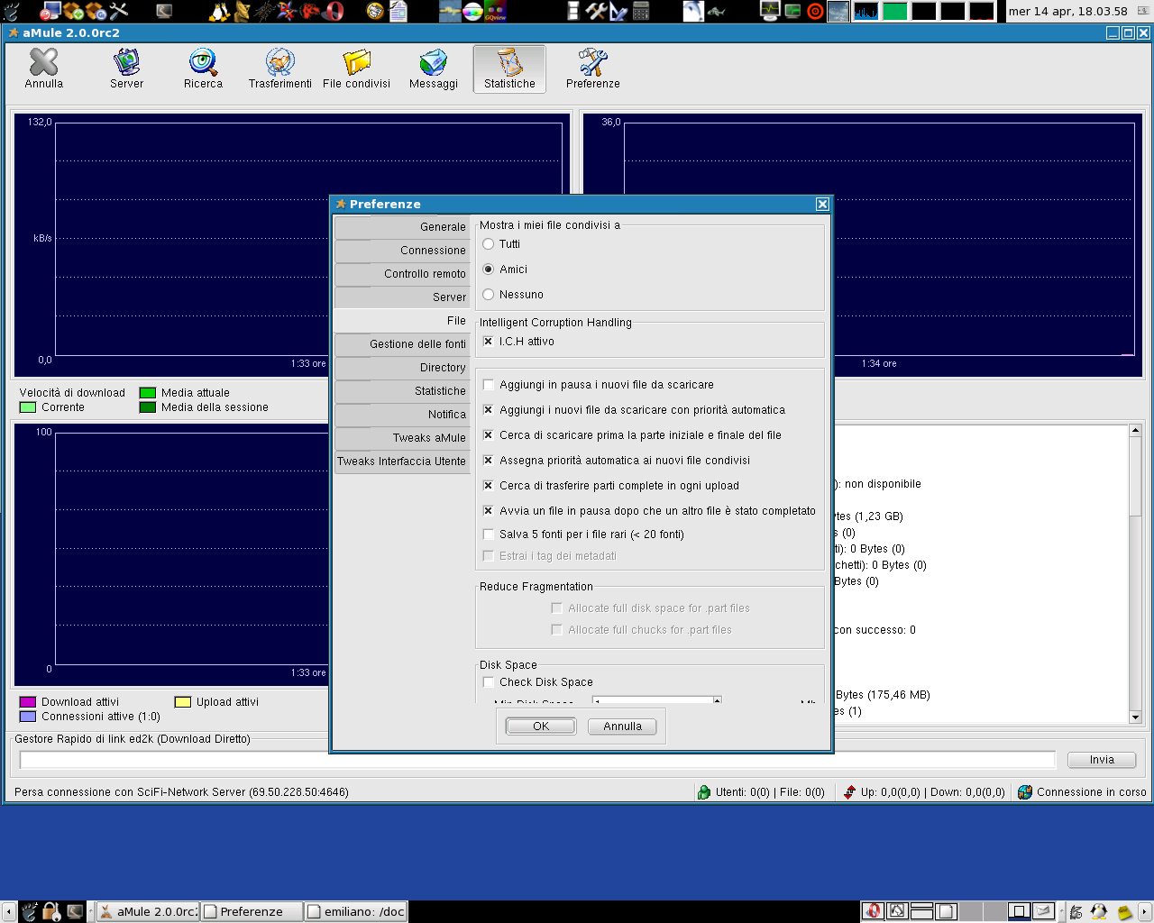This screenshot has height=923, width=1154.
Task: Select the Nessuno radio button
Action: [x=489, y=295]
